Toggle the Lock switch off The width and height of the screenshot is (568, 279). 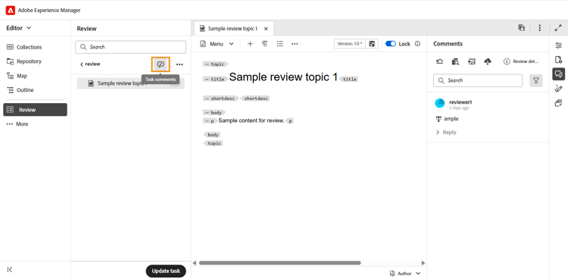(x=391, y=44)
